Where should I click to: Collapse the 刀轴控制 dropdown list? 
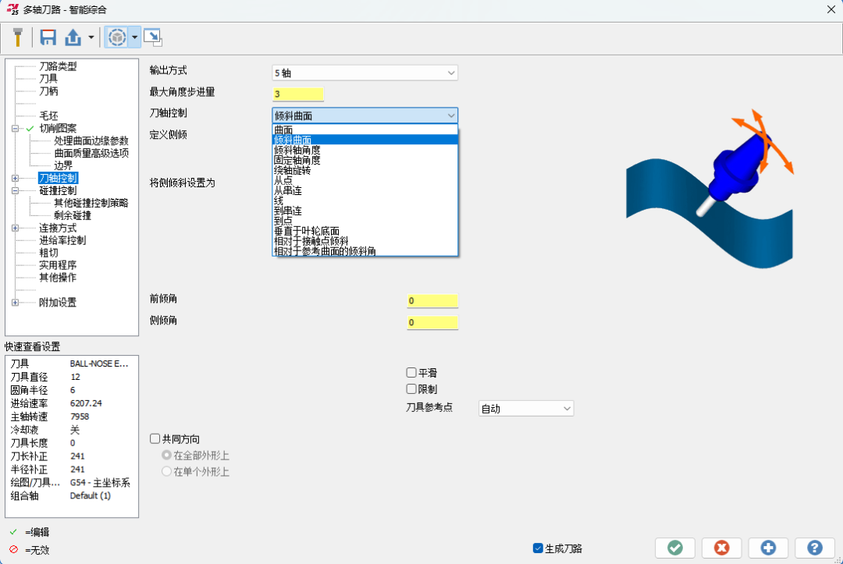pos(365,115)
